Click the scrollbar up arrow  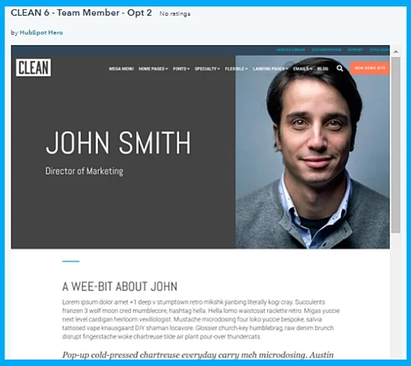396,51
